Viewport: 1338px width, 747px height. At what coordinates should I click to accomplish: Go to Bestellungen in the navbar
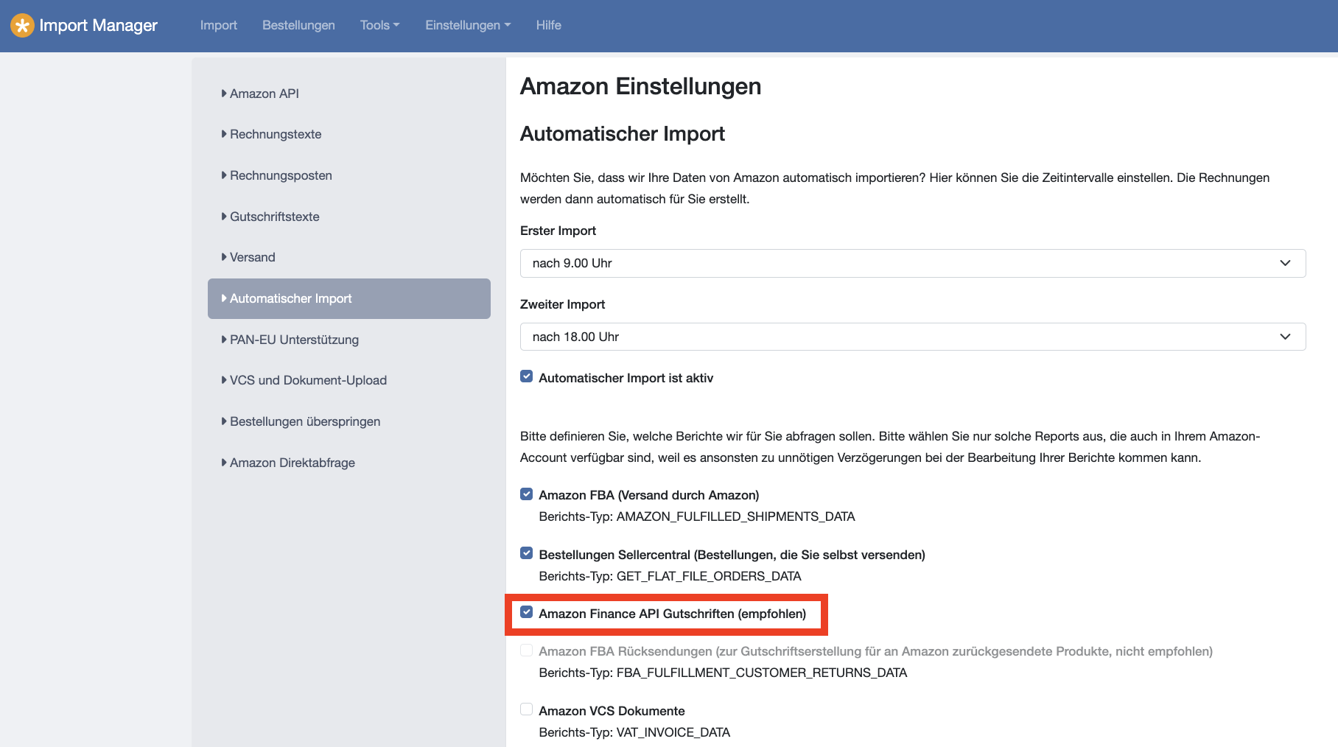click(x=298, y=25)
